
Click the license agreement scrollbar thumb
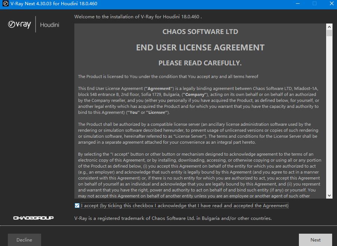[329, 33]
